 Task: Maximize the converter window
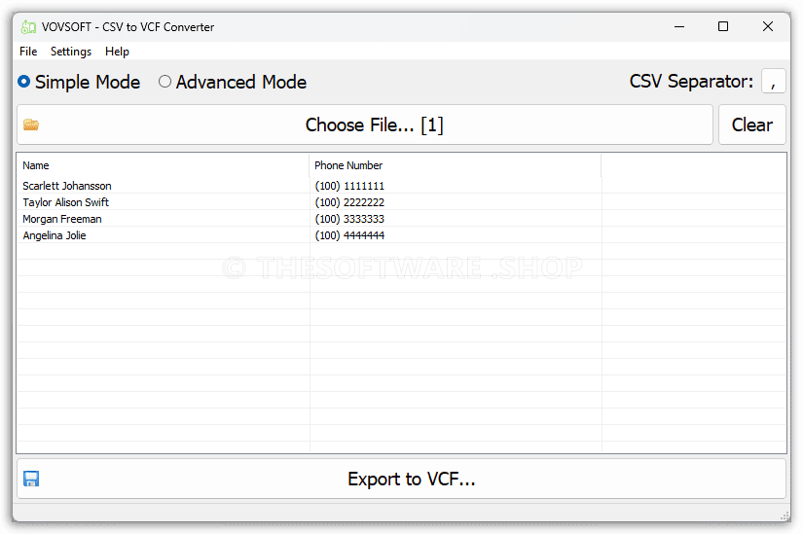723,27
